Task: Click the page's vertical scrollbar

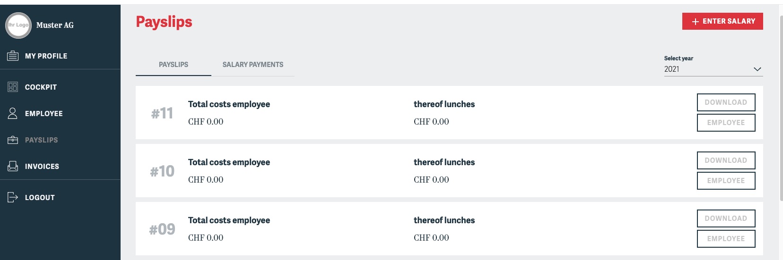Action: (780, 109)
